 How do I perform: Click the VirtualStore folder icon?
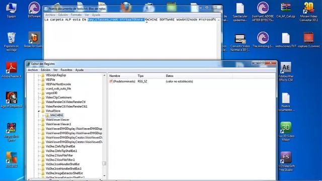pyautogui.click(x=43, y=111)
